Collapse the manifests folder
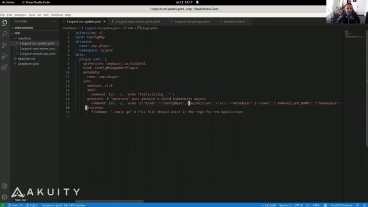Screen dimensions: 368x207 point(34,39)
